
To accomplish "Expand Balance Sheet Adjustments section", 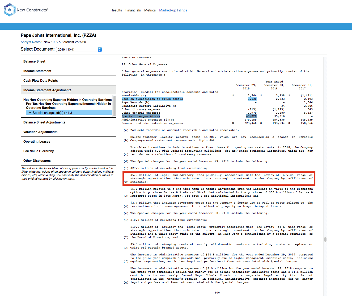I will (x=69, y=122).
